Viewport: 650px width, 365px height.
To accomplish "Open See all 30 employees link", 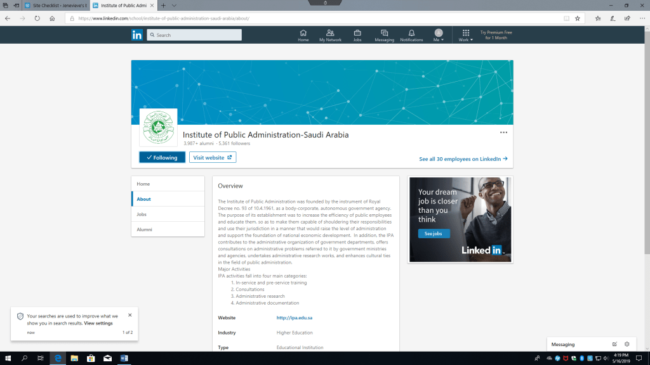I will [463, 159].
